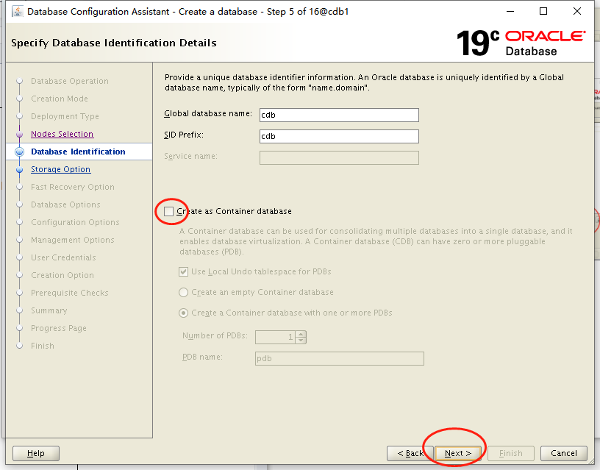Viewport: 600px width, 470px height.
Task: Click the SID Prefix input field
Action: coord(339,136)
